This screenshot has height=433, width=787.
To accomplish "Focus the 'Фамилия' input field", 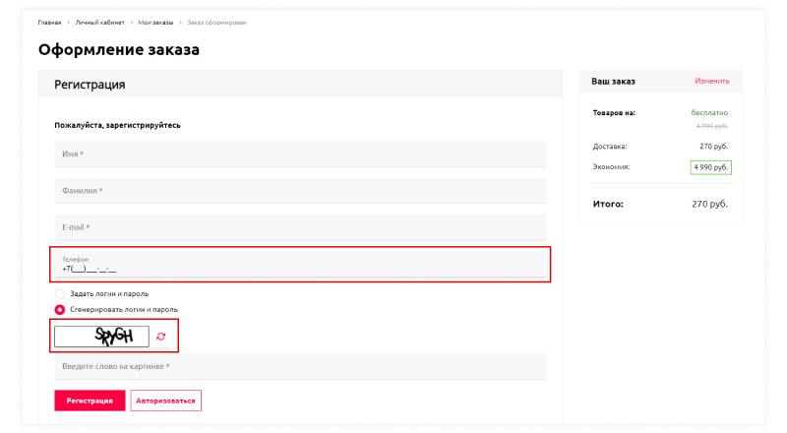I will (300, 191).
